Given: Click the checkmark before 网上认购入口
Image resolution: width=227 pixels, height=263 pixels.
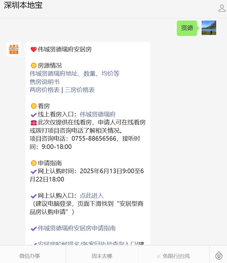Looking at the screenshot, I should point(34,196).
